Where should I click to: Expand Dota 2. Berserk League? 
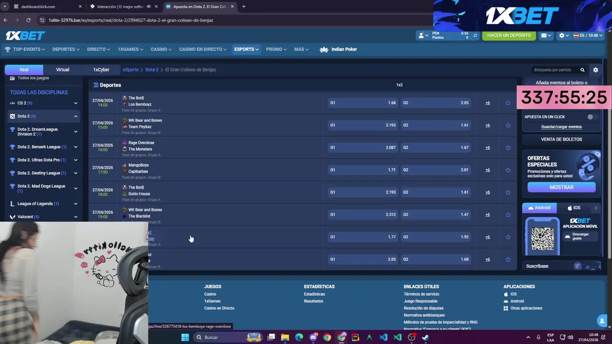[76, 147]
